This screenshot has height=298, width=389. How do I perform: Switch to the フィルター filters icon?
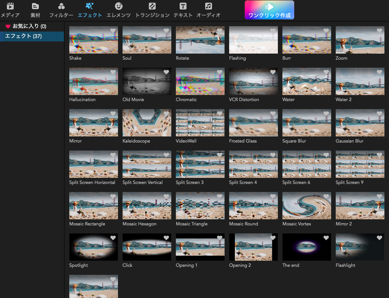point(61,6)
